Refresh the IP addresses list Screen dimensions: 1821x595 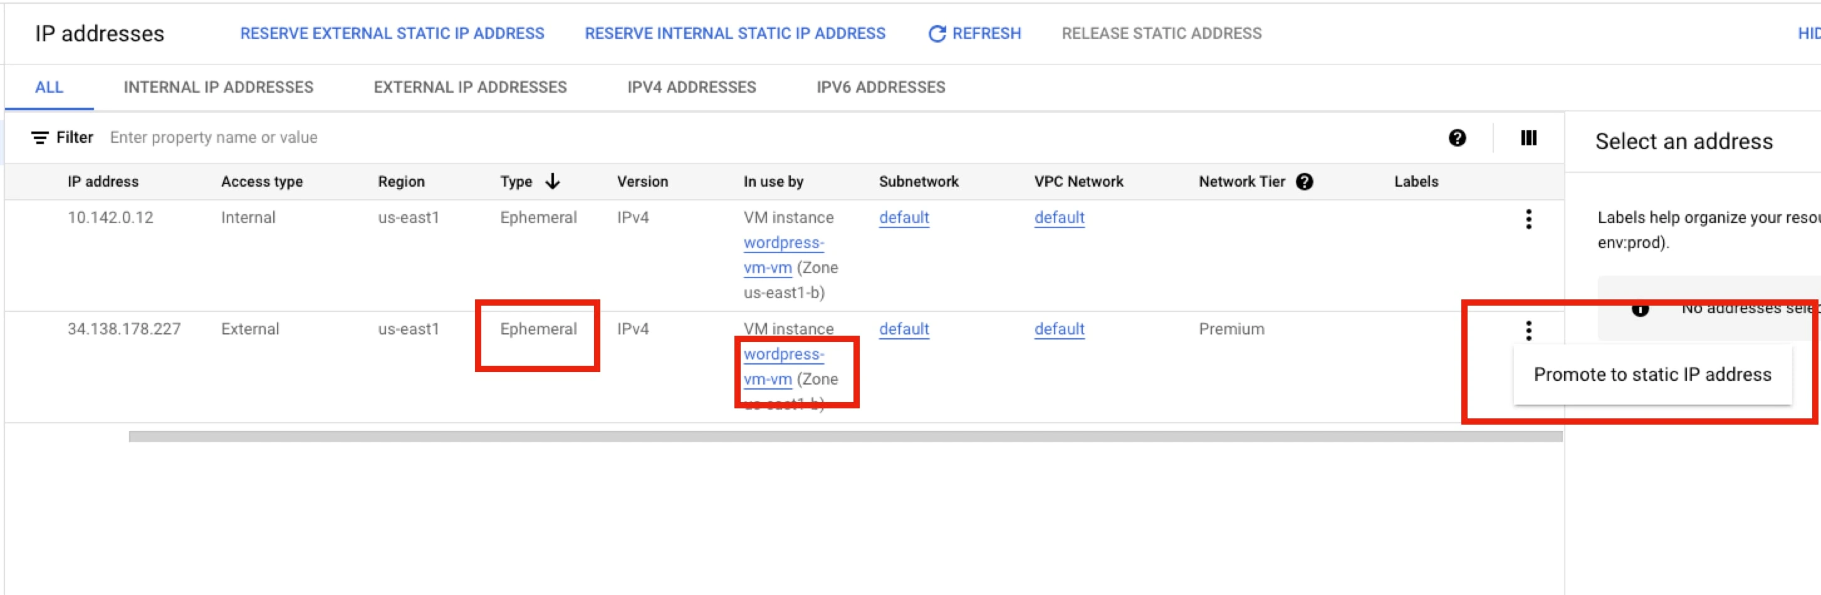click(974, 33)
